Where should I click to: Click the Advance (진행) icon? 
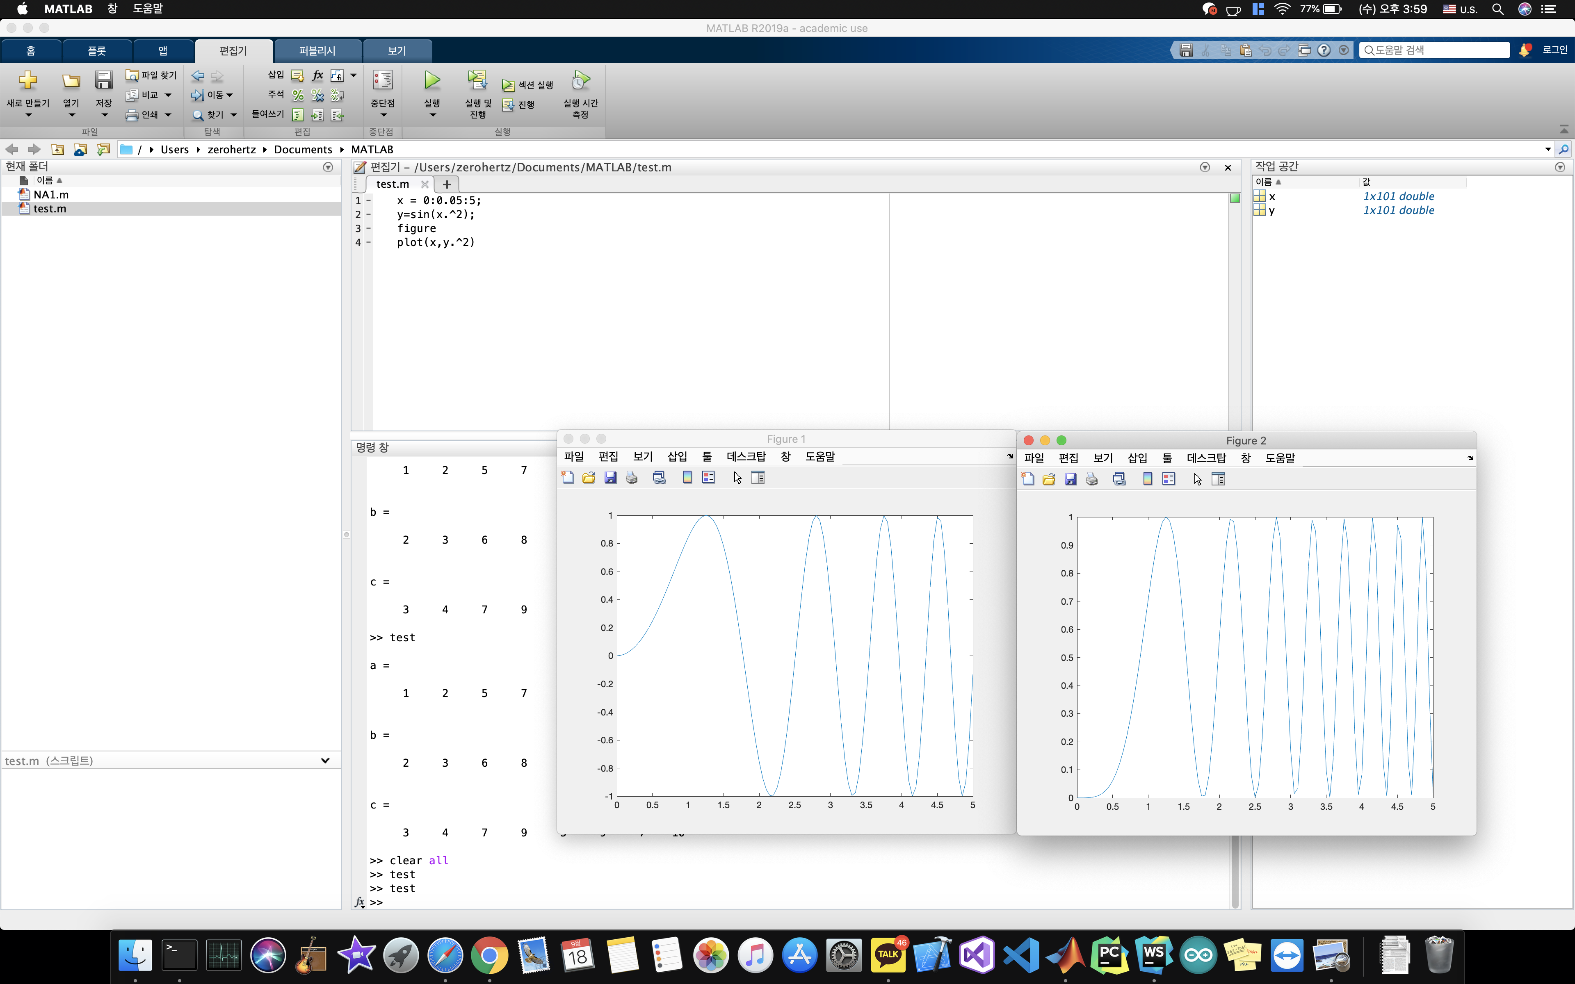coord(508,105)
